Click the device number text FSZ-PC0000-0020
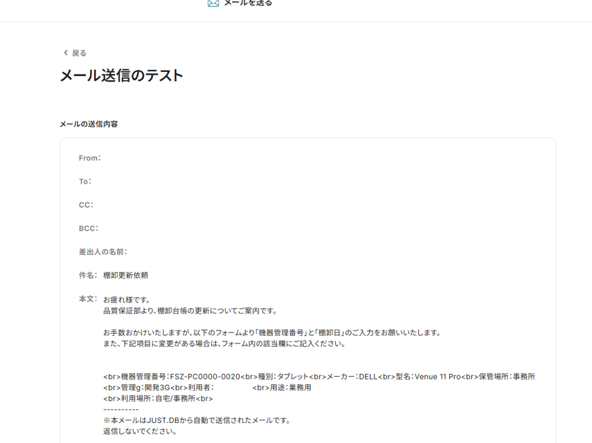592x443 pixels. (205, 377)
